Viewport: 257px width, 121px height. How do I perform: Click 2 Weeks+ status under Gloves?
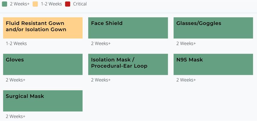[x=15, y=80]
